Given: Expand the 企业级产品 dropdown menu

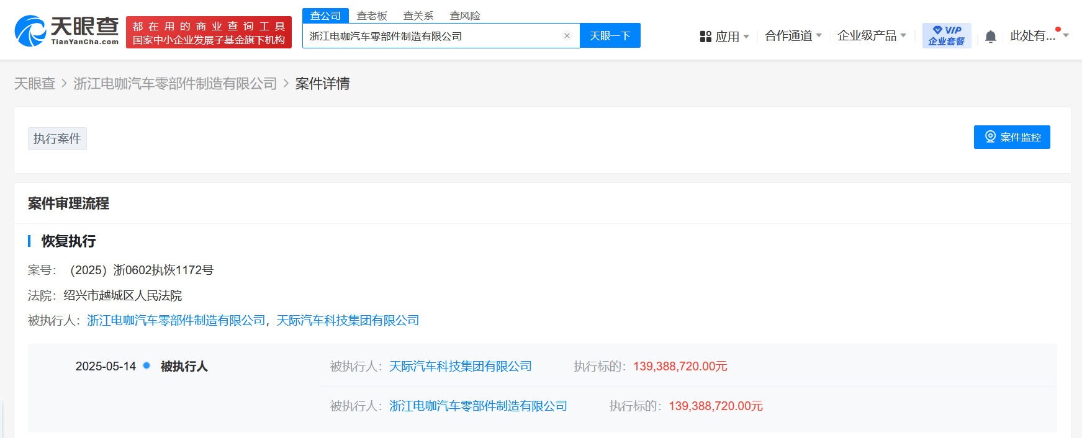Looking at the screenshot, I should tap(872, 36).
